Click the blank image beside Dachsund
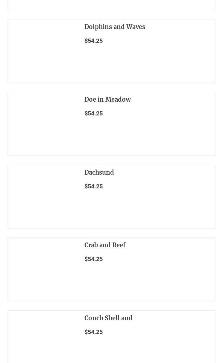 44,197
